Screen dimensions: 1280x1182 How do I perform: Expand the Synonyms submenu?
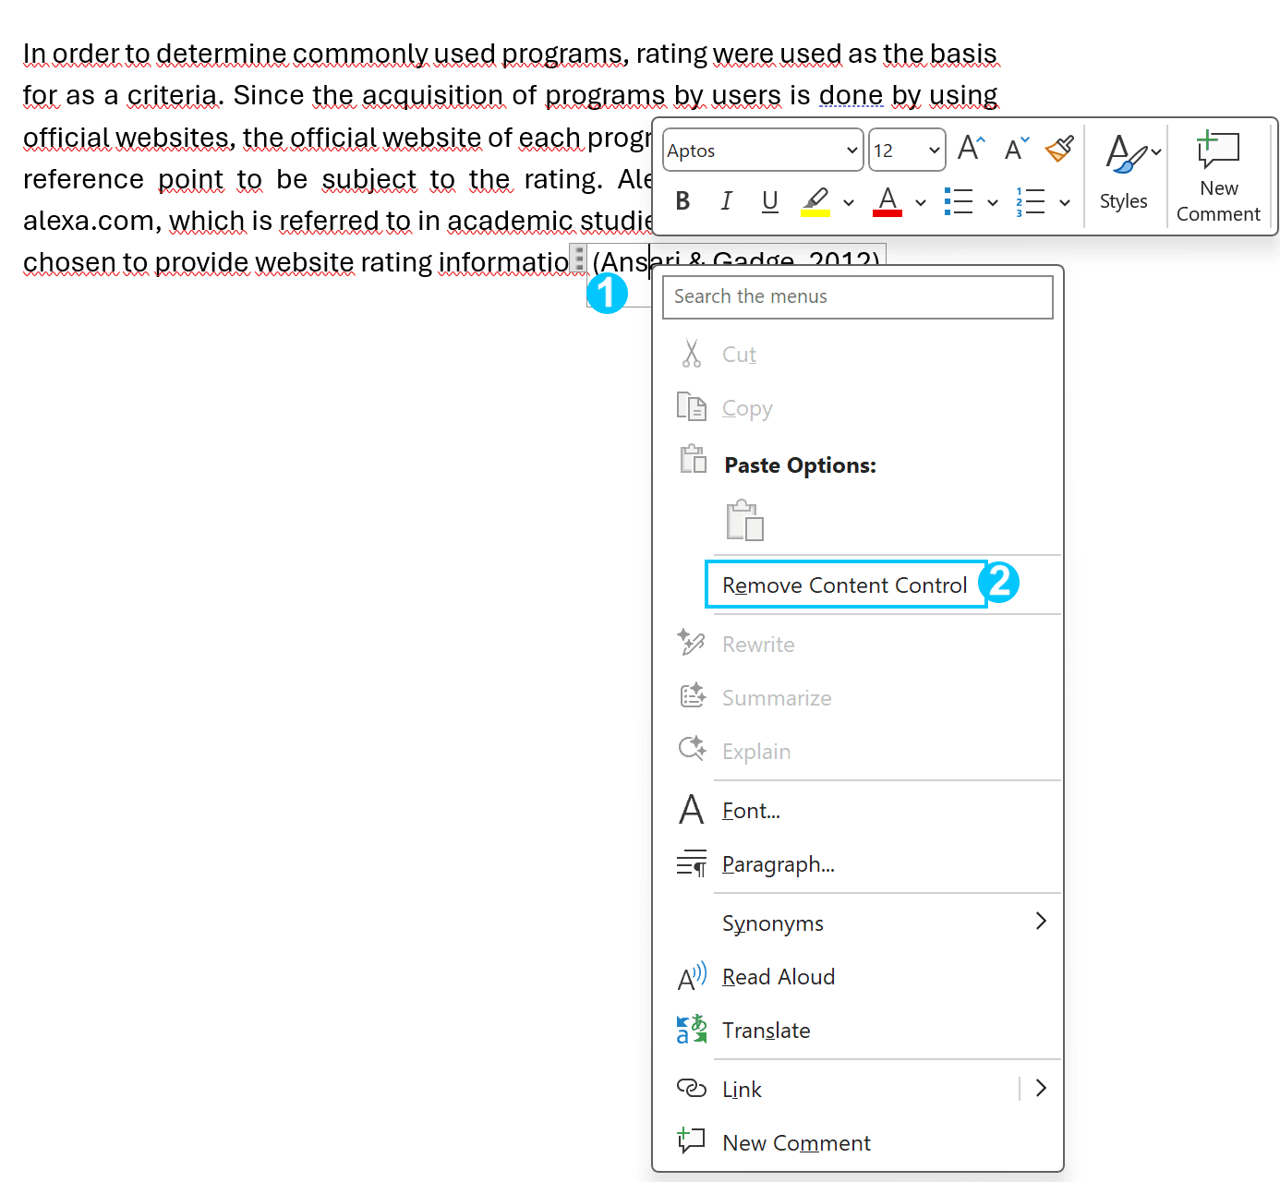pos(1041,922)
